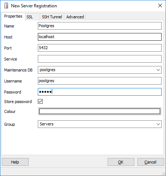Open the SSH Tunnel tab
The image size is (166, 176).
pos(52,17)
